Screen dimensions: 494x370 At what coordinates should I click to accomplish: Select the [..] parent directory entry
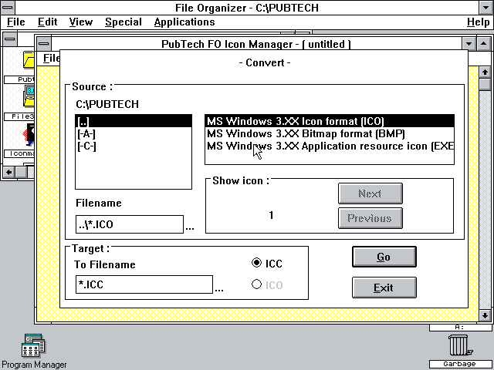pyautogui.click(x=134, y=121)
